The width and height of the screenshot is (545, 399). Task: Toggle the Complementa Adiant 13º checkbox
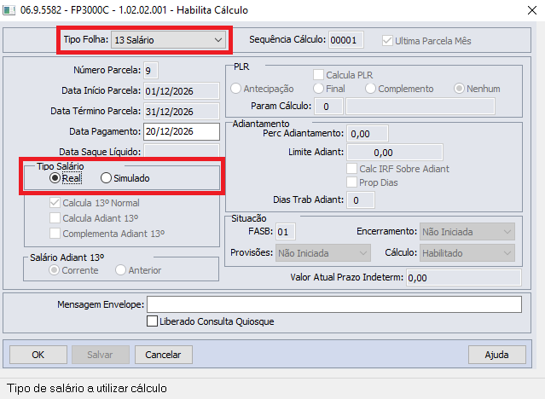[x=55, y=234]
